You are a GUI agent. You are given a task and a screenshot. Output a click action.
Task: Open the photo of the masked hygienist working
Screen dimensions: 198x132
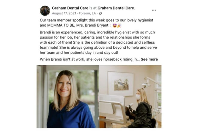click(130, 96)
